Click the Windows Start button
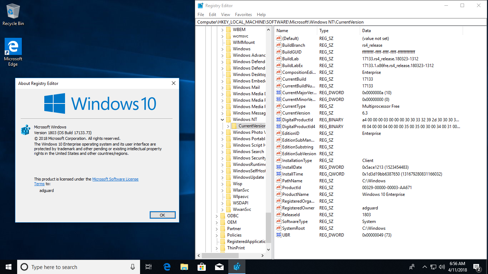The height and width of the screenshot is (274, 488). (x=9, y=267)
